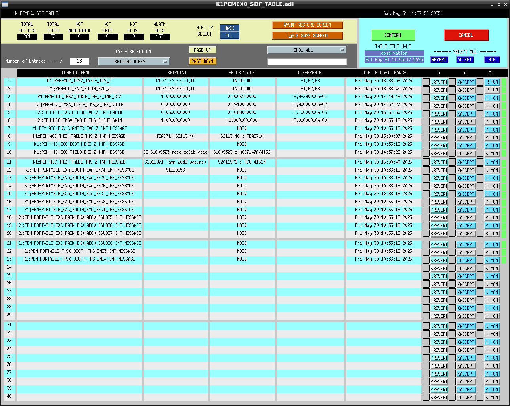Screen dimensions: 510x406
Task: Toggle ACCEPT for row 15 BNC7 message
Action: pos(466,194)
